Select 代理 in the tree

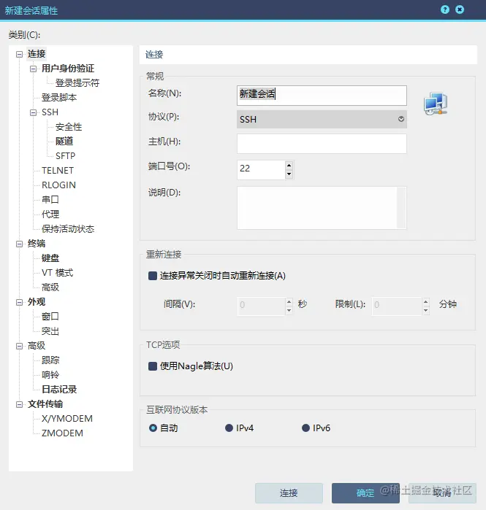pos(50,214)
